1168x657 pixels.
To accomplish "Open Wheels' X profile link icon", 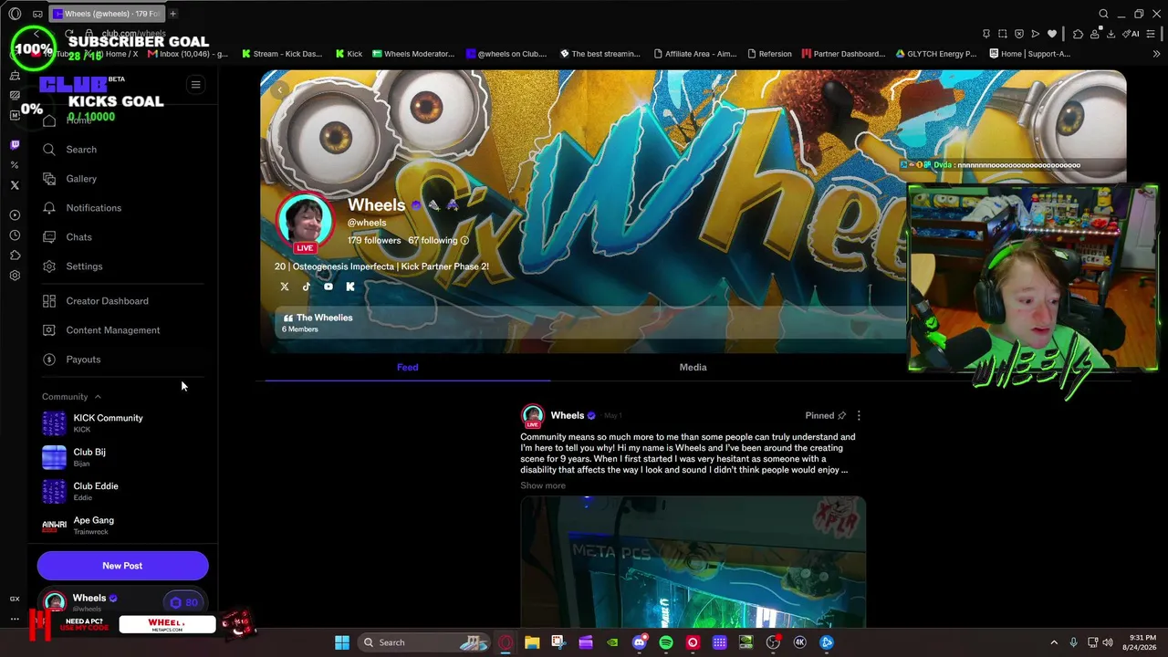I will point(285,287).
